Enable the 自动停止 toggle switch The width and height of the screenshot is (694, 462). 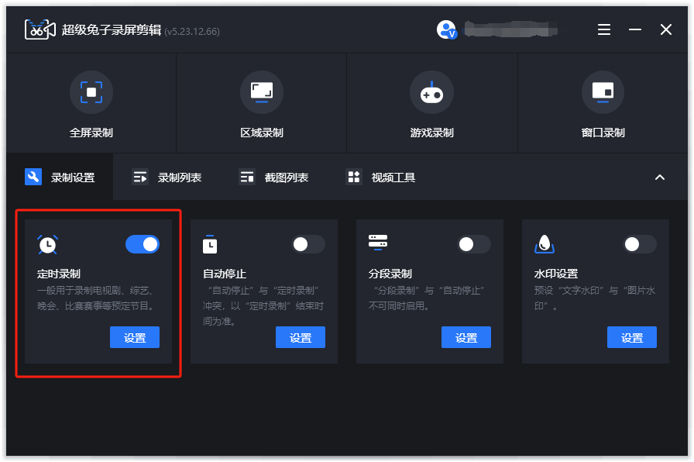pos(308,244)
